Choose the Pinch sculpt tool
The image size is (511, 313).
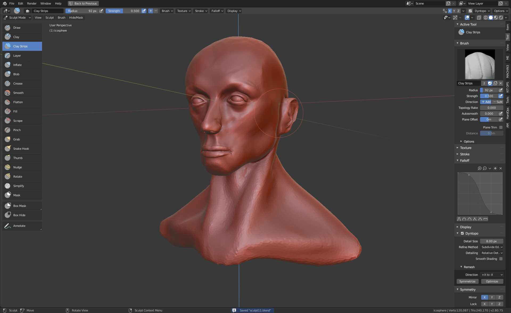(x=17, y=130)
